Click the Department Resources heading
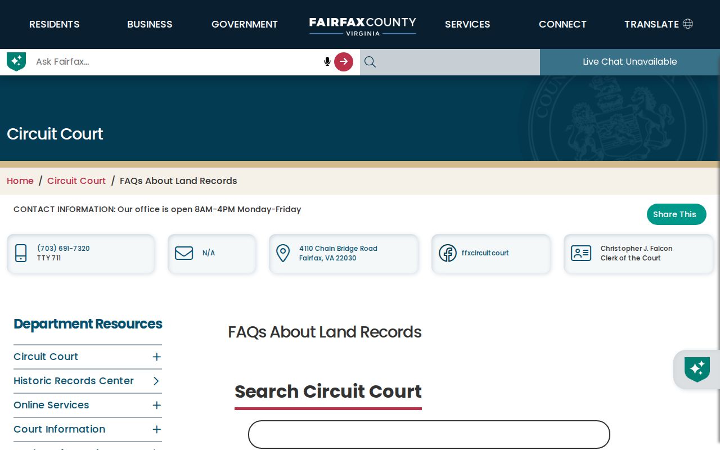The width and height of the screenshot is (720, 450). click(x=88, y=324)
